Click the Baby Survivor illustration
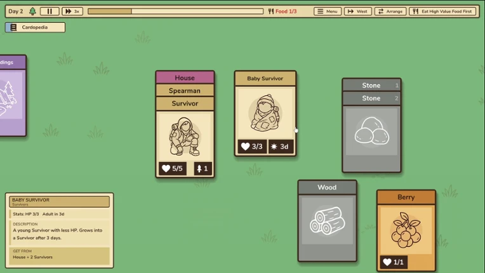Viewport: 485px width, 273px height. [x=265, y=114]
